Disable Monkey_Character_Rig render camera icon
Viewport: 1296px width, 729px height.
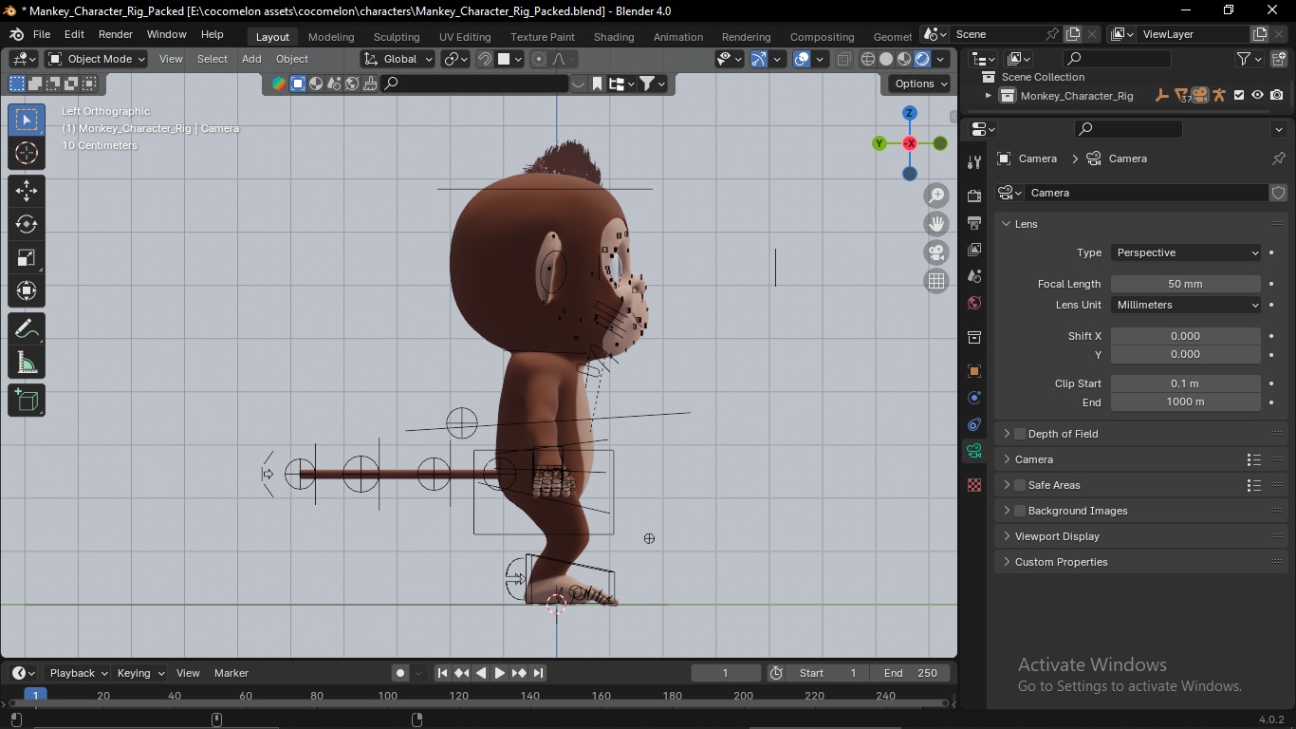click(1277, 95)
